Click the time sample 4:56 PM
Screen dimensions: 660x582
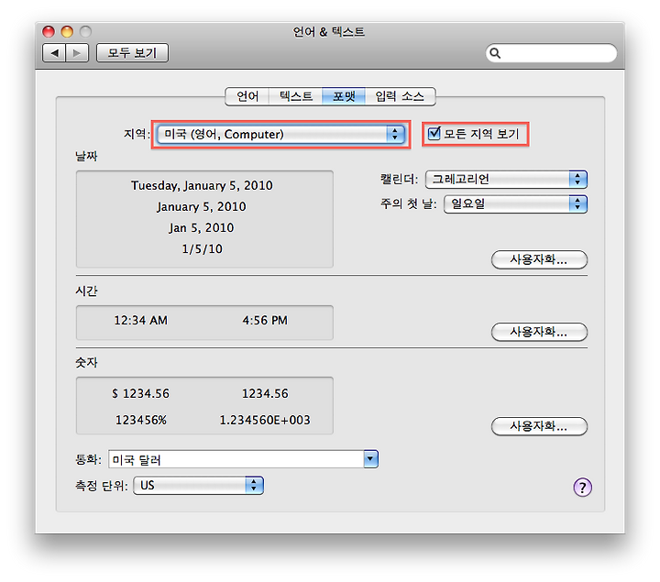pos(265,320)
